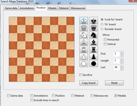This screenshot has width=137, height=106.
Task: Switch to the Material tab
Action: point(64,8)
